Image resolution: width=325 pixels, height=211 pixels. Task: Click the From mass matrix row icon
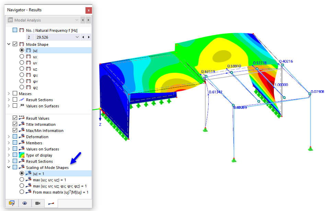(28, 192)
